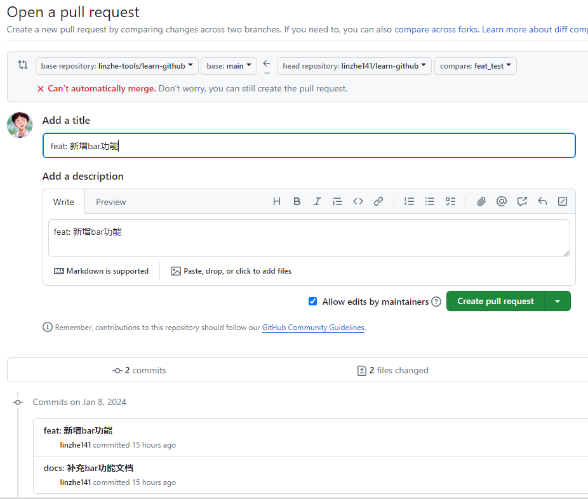Open the 2 commits tab
Screen dimensions: 588x499
coord(139,370)
